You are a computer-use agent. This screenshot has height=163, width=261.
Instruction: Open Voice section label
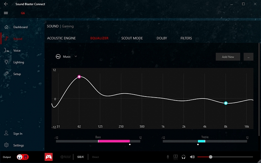pos(17,51)
